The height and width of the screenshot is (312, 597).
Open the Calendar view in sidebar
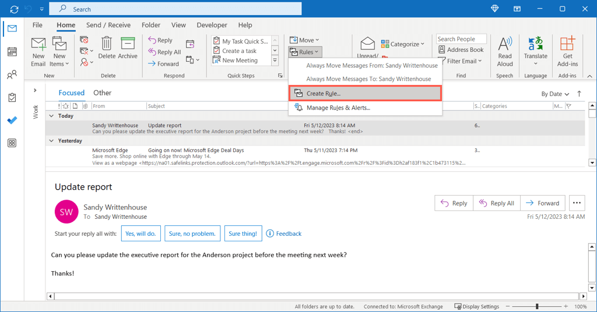point(12,52)
